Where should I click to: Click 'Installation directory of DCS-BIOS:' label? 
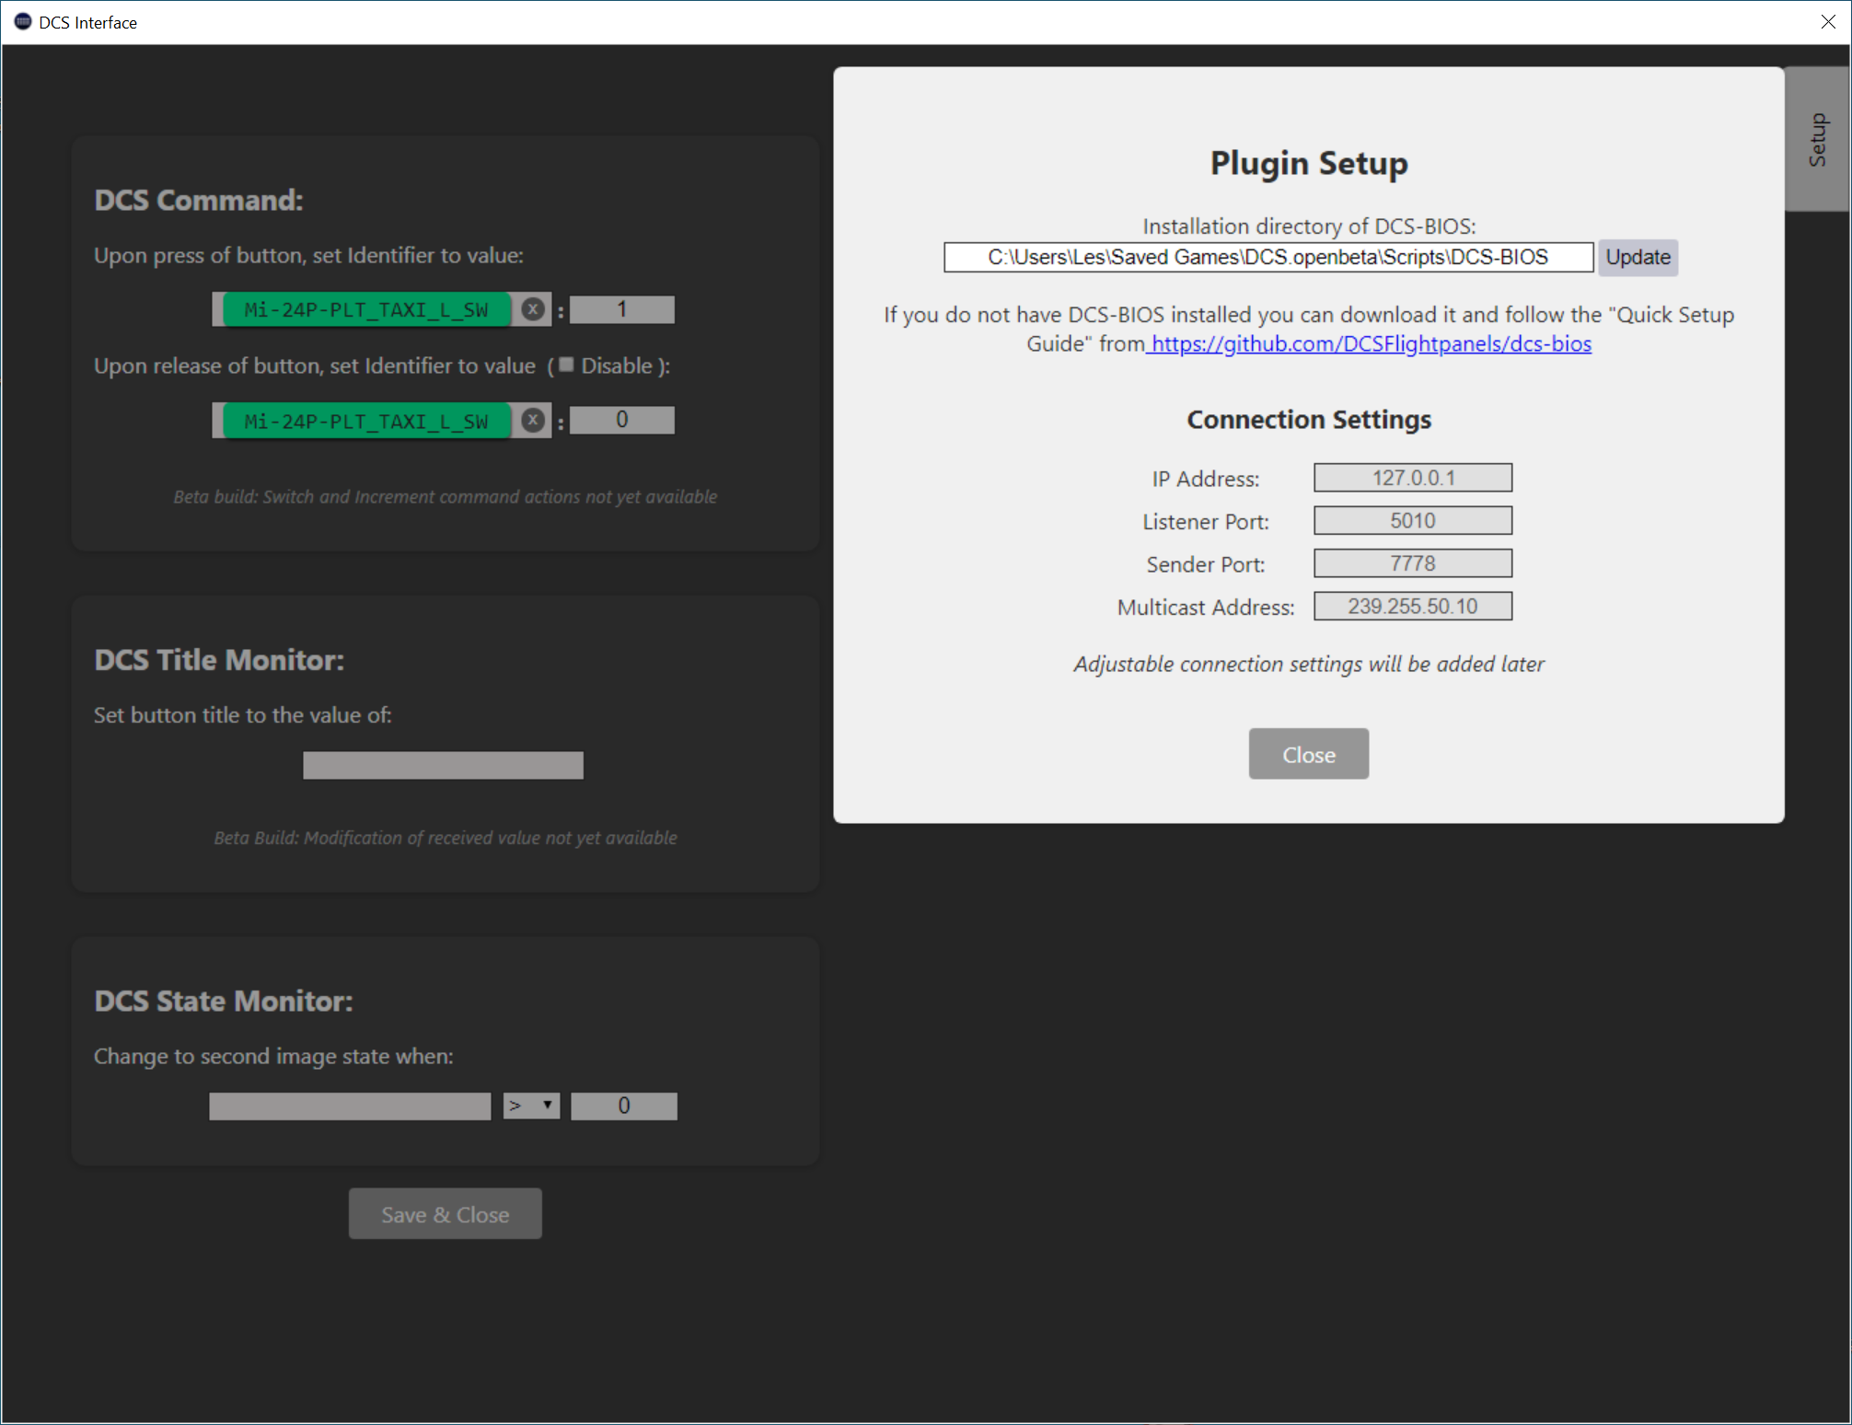pyautogui.click(x=1308, y=226)
